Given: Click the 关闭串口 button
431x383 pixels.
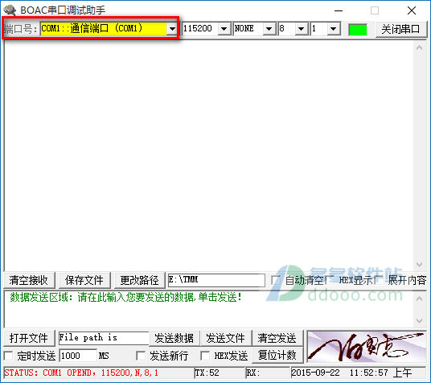Looking at the screenshot, I should pos(400,29).
